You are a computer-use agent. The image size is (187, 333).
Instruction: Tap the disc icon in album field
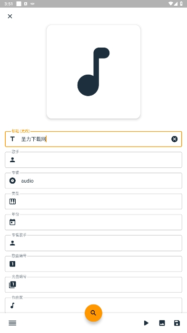click(x=12, y=181)
